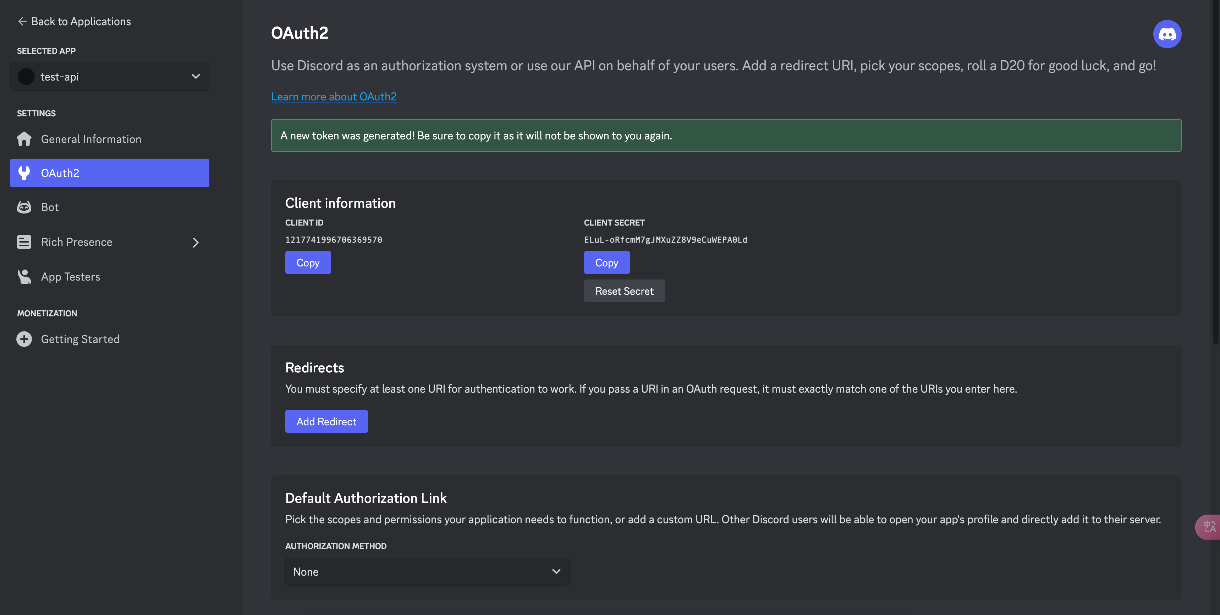Click the Getting Started plus icon
The width and height of the screenshot is (1220, 615).
click(24, 339)
